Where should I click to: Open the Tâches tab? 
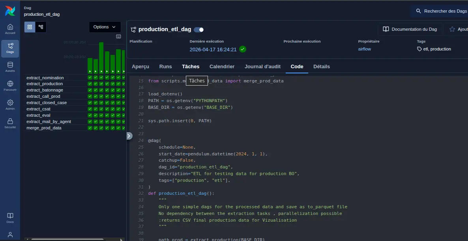tap(191, 67)
